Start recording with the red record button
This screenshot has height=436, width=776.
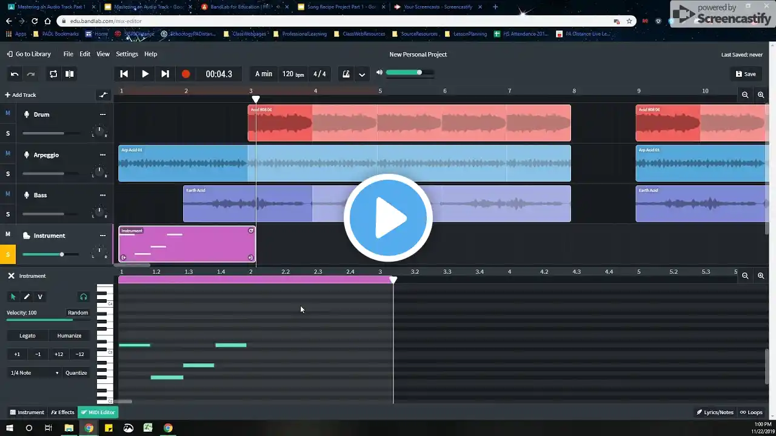tap(186, 74)
